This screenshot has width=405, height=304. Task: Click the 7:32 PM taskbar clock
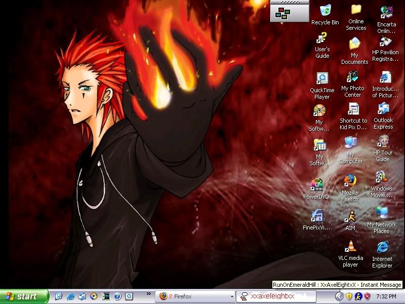(x=386, y=296)
